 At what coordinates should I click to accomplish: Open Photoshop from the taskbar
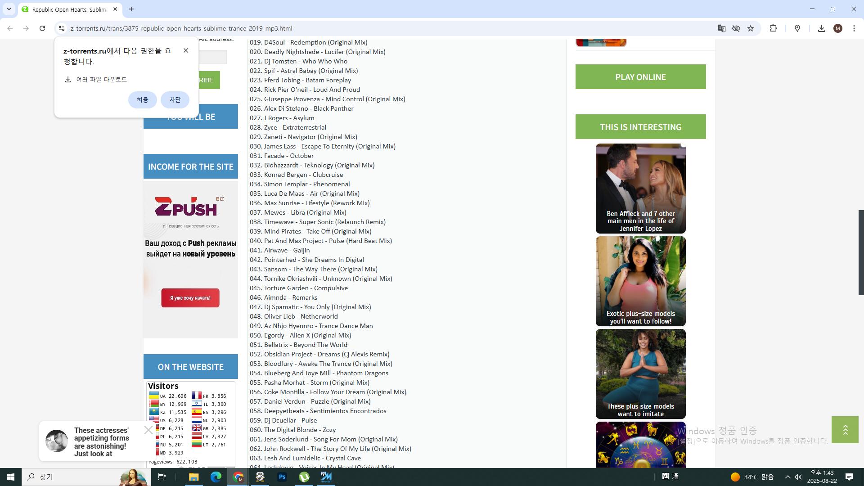tap(282, 477)
